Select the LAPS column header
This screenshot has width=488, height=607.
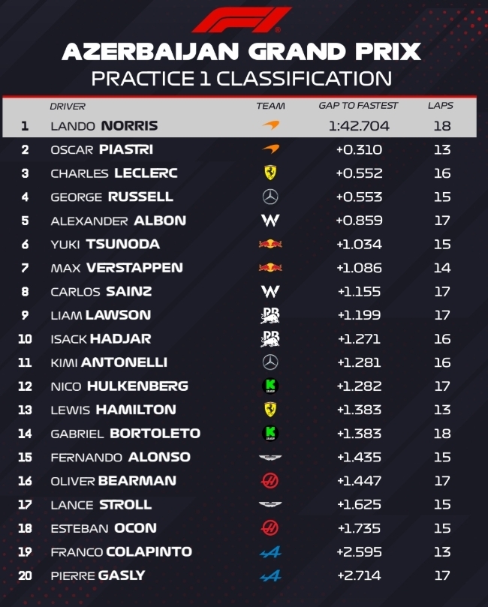tap(441, 107)
